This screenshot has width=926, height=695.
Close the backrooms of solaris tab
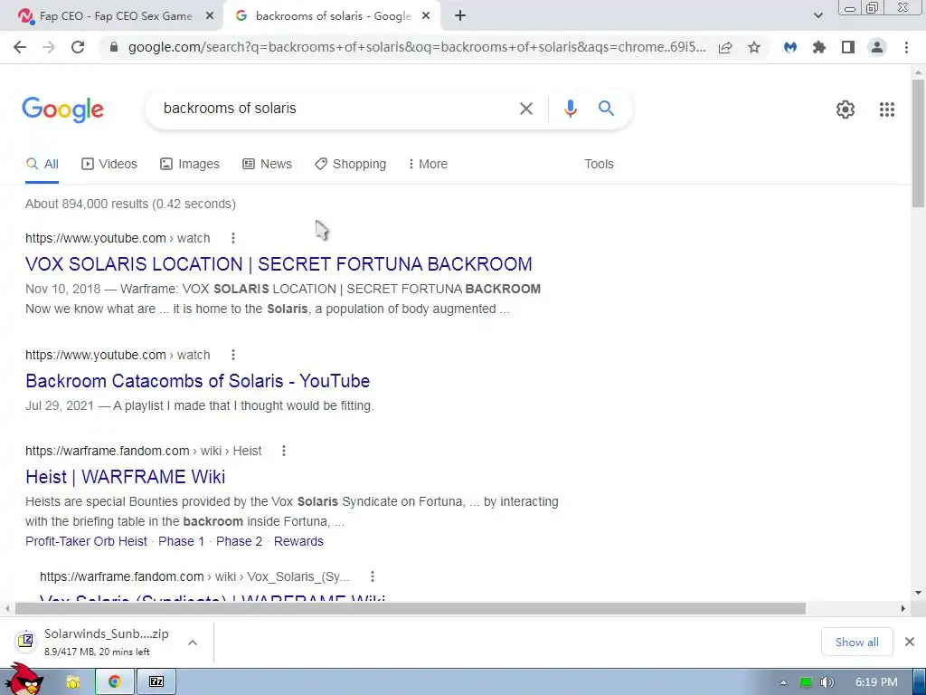click(x=426, y=16)
